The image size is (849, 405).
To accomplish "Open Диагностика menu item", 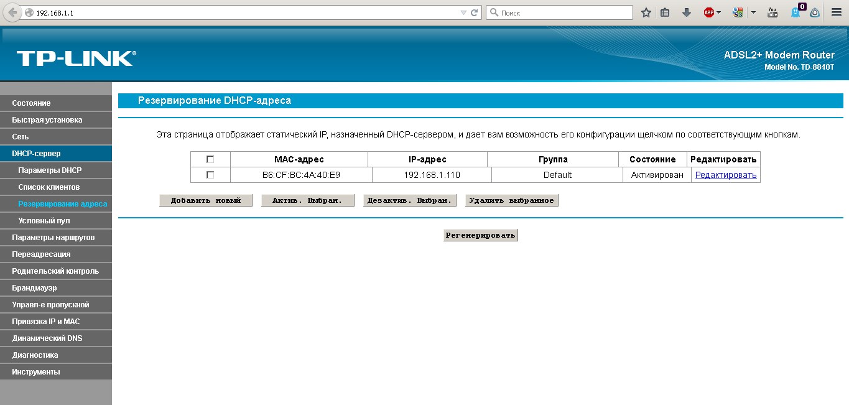I will [56, 355].
